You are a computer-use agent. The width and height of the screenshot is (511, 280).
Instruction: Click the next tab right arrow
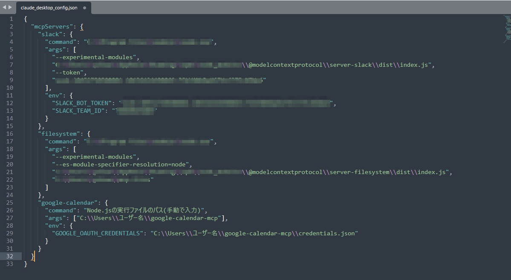click(x=10, y=7)
